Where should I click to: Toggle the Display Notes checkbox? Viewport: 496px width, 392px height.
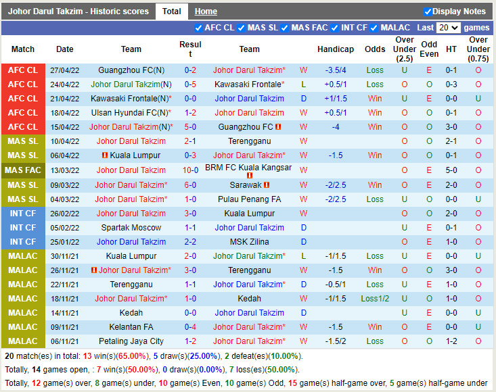click(x=427, y=11)
